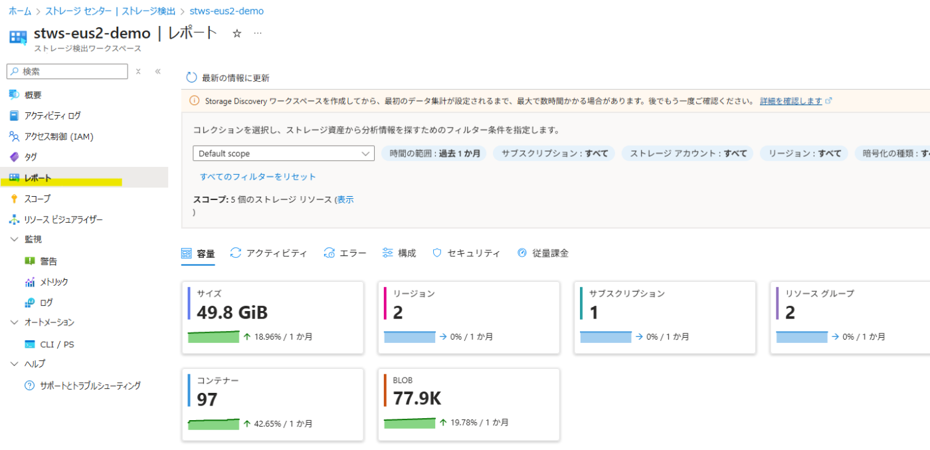The image size is (930, 450).
Task: Select リソース ビジュアライザー menu item
Action: [x=84, y=219]
